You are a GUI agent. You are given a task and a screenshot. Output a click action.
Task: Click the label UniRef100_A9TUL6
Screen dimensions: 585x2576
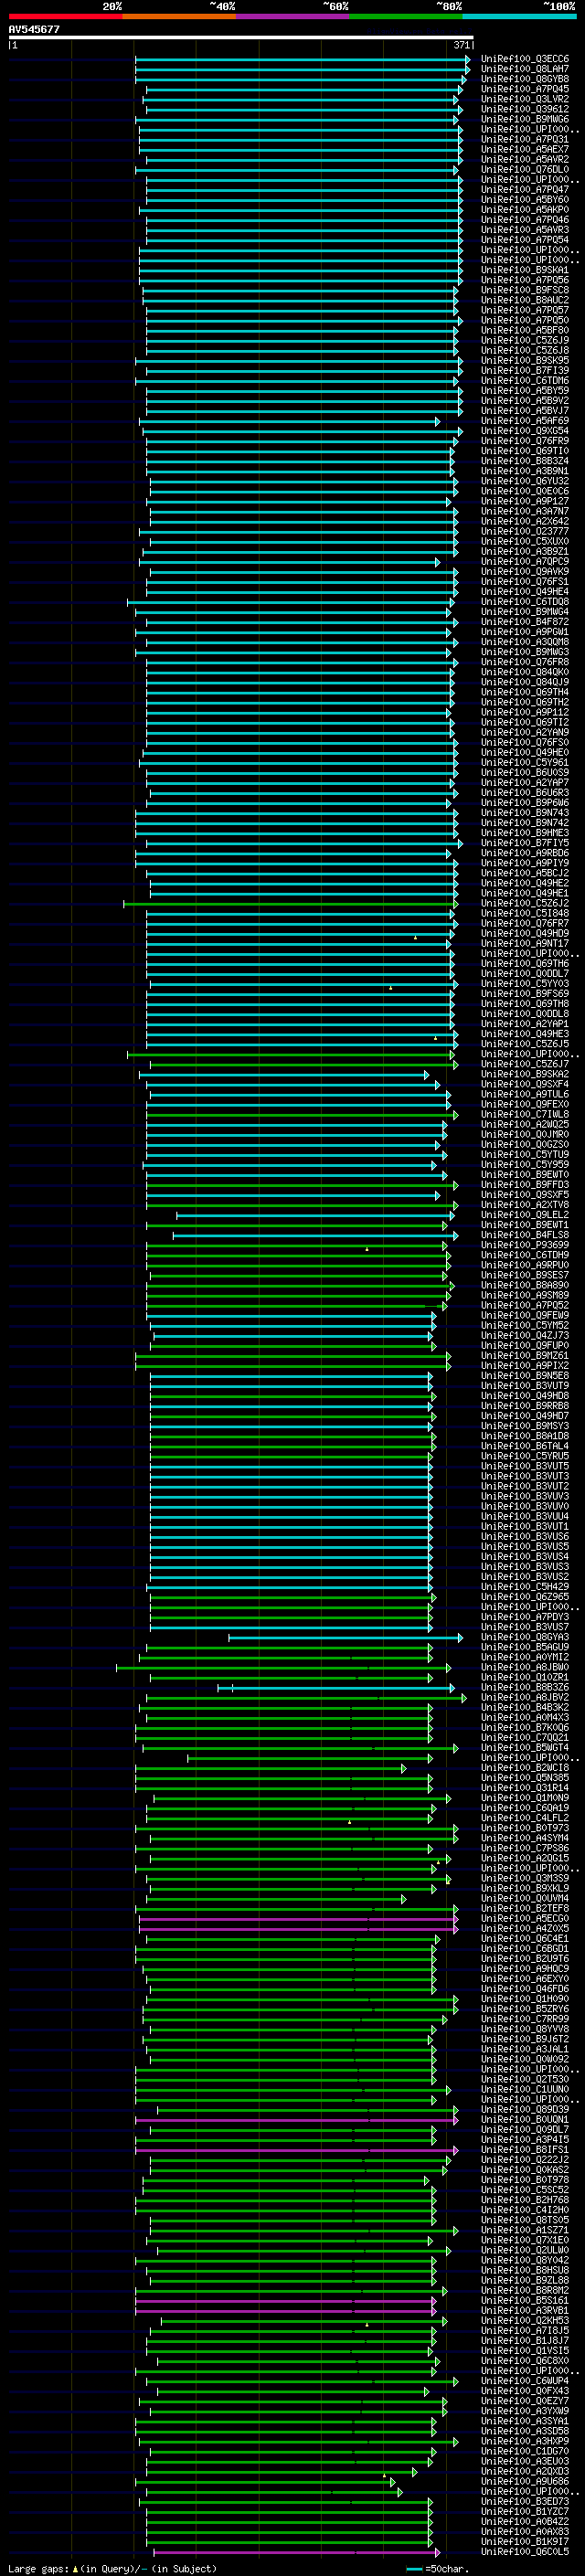525,1094
